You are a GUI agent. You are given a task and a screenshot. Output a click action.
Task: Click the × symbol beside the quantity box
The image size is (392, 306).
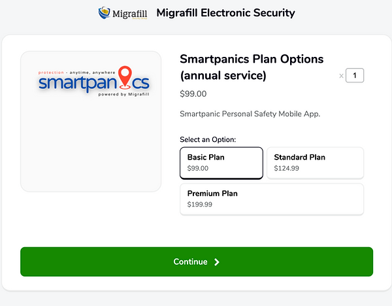click(341, 76)
